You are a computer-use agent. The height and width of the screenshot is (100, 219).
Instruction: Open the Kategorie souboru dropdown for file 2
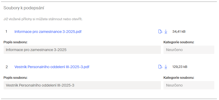(189, 85)
